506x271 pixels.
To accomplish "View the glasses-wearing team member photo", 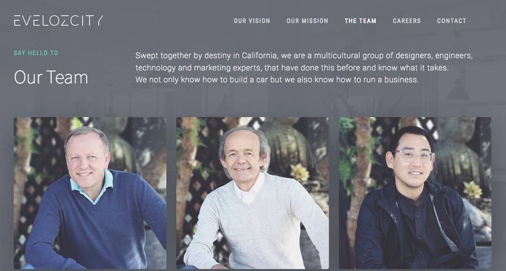I will pyautogui.click(x=415, y=193).
